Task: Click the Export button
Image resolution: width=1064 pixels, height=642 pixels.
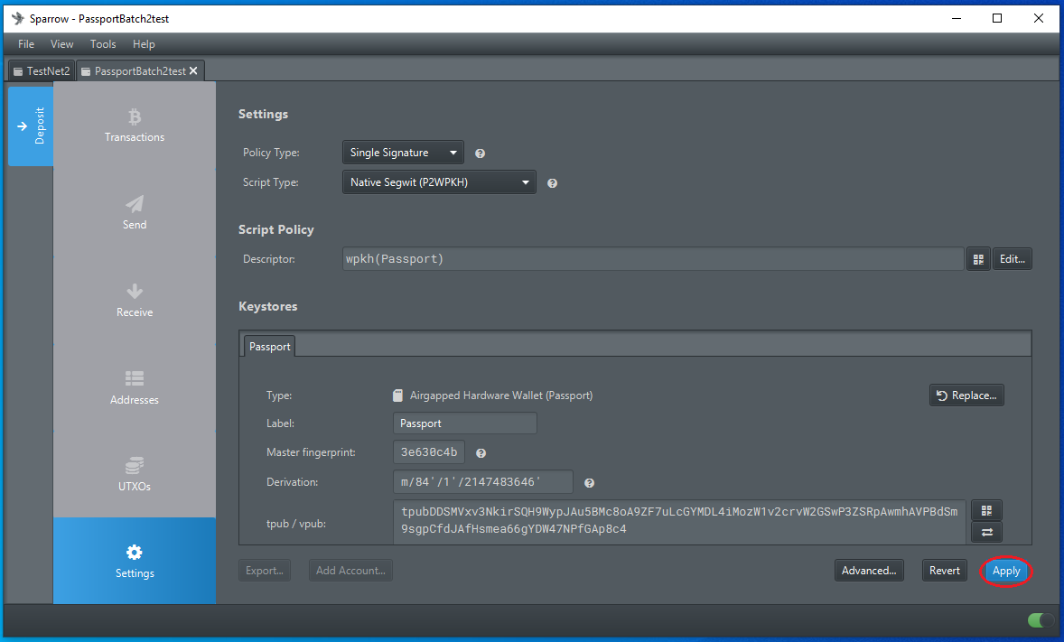Action: coord(265,571)
